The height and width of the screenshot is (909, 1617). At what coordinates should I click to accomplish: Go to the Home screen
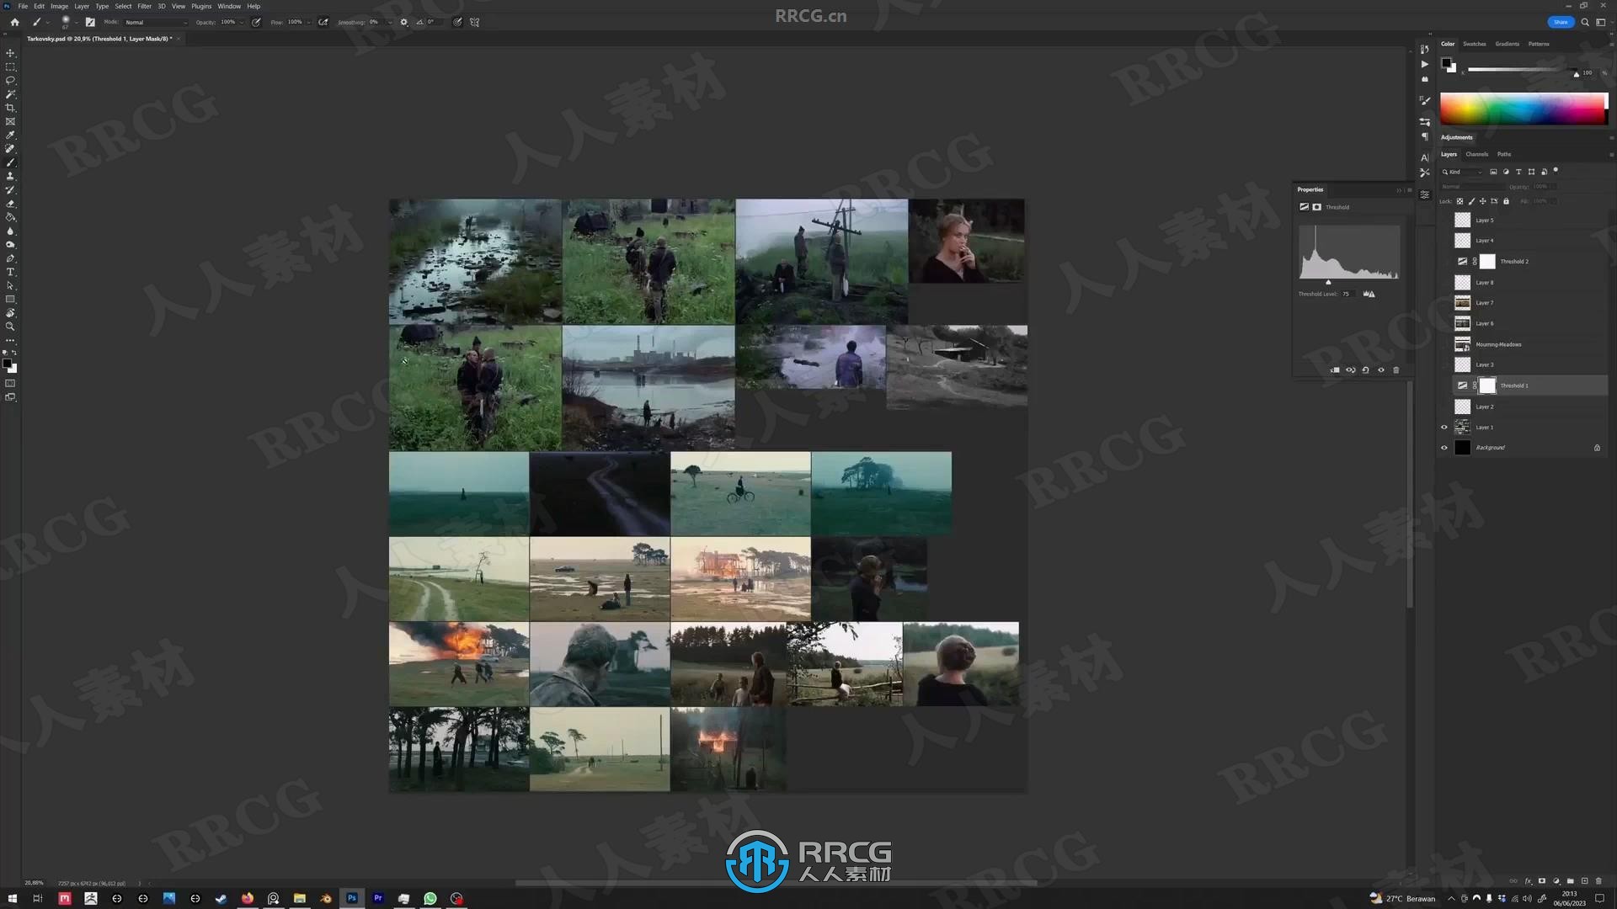pyautogui.click(x=14, y=22)
